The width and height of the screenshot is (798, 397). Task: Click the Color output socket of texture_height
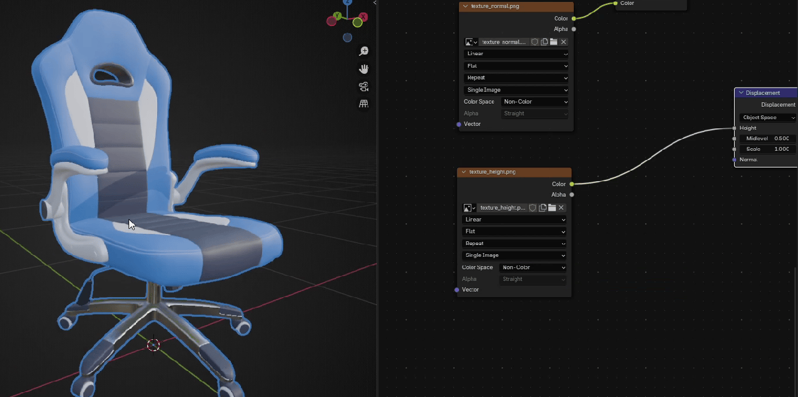(571, 184)
